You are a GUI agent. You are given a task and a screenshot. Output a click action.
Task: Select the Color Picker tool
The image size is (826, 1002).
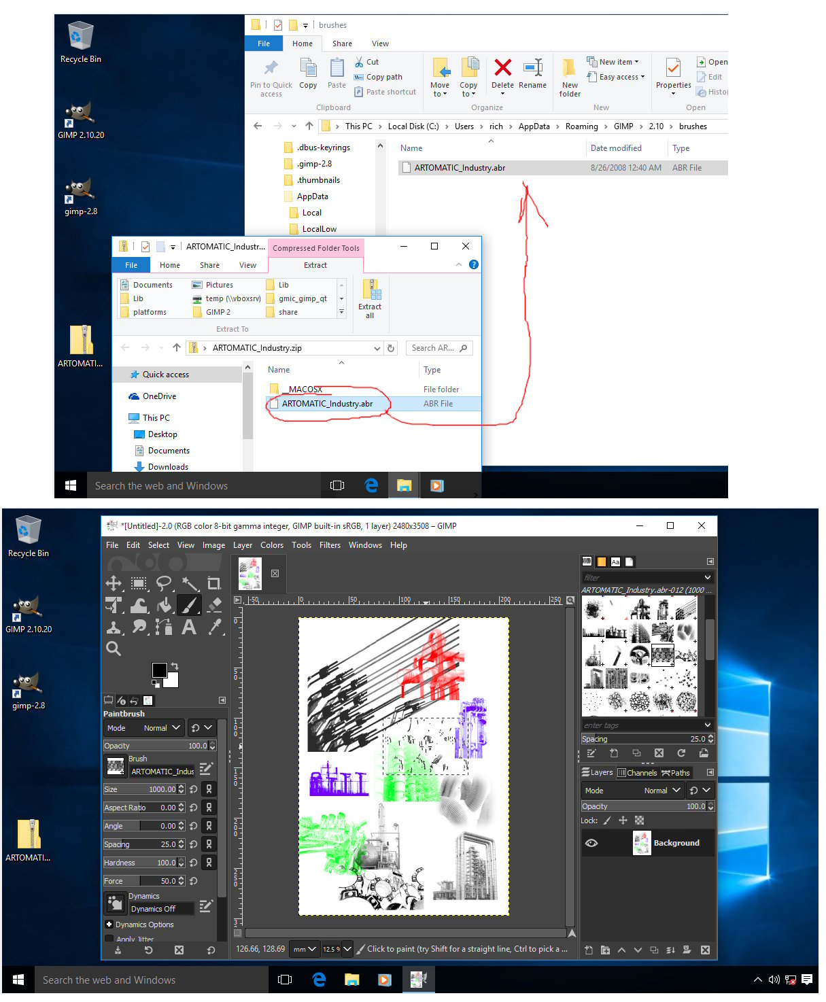pos(214,627)
